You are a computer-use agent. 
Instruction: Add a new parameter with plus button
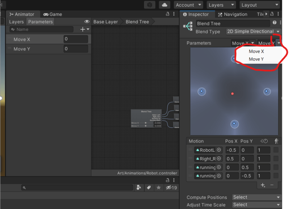click(85, 29)
